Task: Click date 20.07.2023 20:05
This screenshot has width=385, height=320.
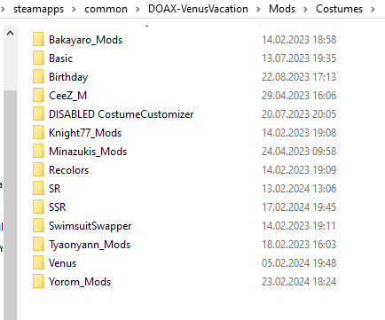Action: (x=299, y=114)
